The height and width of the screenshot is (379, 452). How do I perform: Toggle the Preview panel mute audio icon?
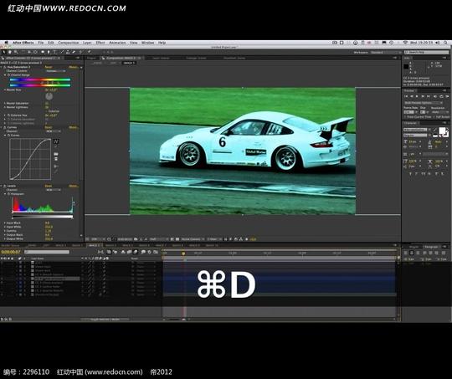435,96
